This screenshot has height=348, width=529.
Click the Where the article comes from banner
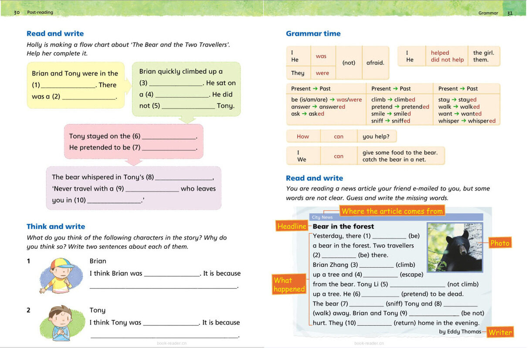point(391,211)
